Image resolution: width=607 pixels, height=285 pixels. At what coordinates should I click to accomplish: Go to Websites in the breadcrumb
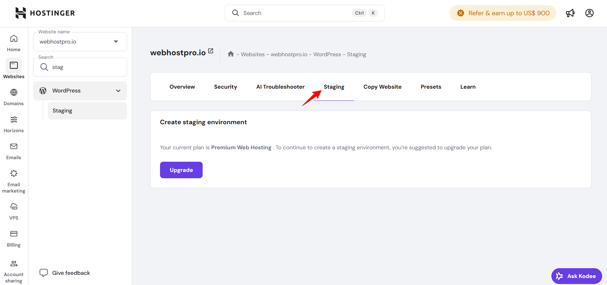[x=253, y=54]
